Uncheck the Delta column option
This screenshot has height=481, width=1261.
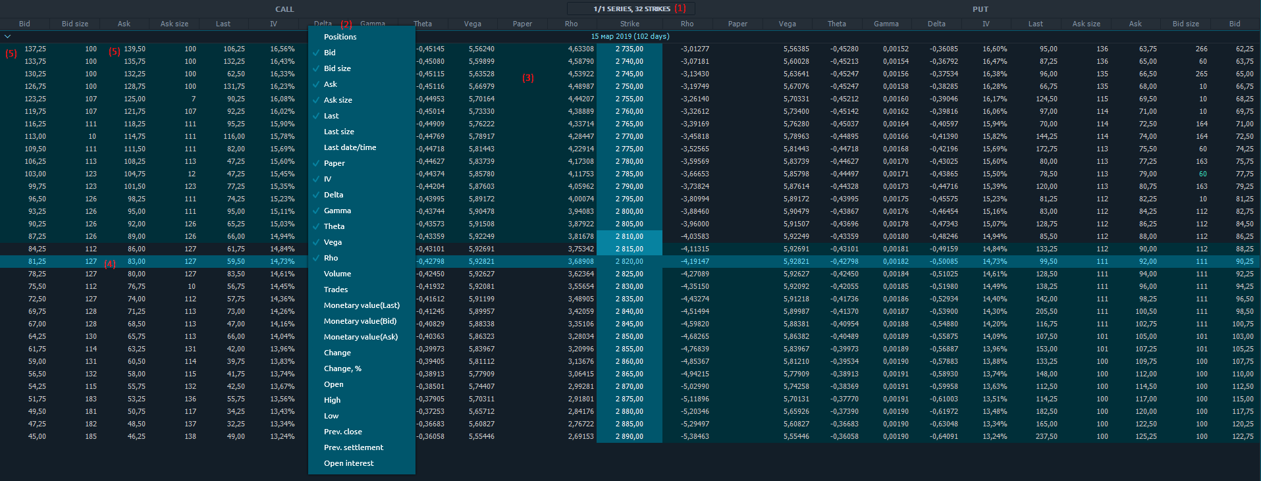coord(333,195)
